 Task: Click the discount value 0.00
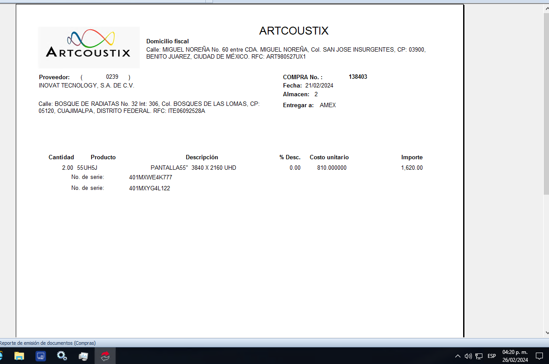click(x=295, y=168)
